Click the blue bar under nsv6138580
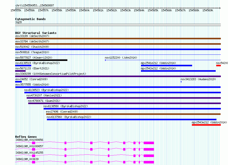228x165 pixels. tap(132, 109)
